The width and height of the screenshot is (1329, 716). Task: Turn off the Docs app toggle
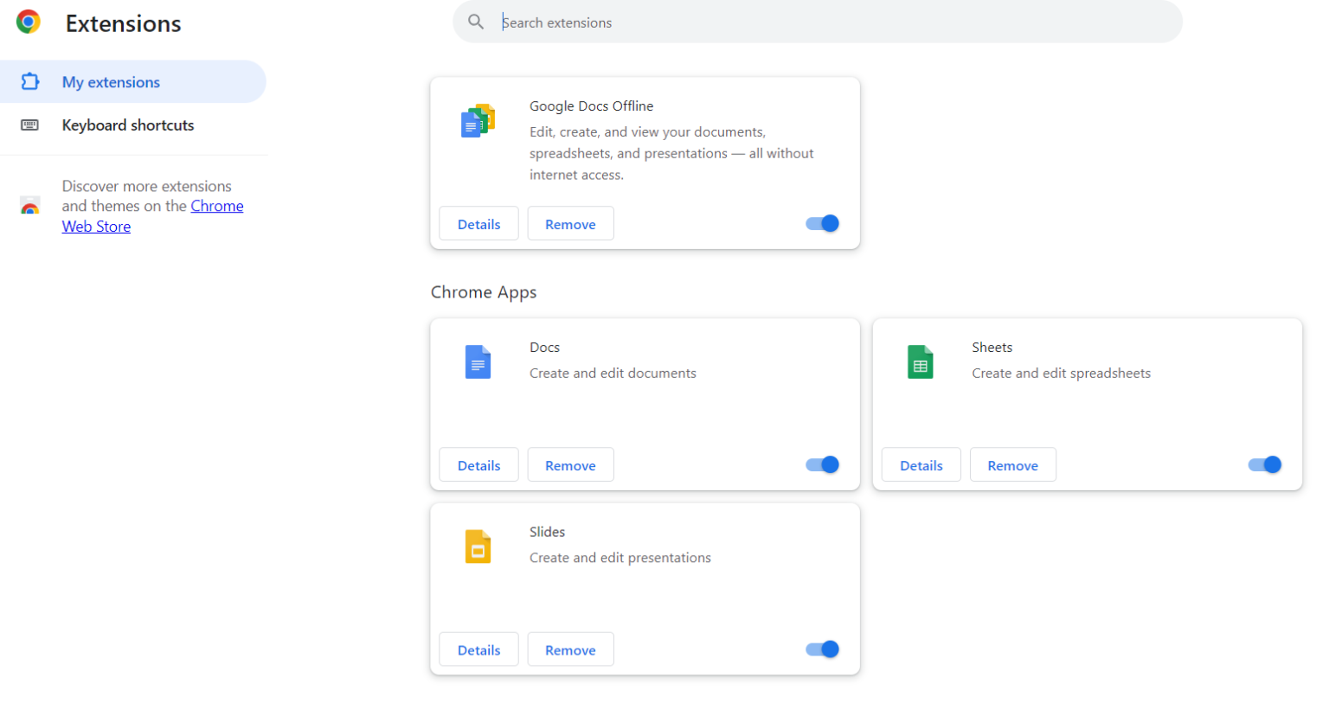click(x=822, y=465)
